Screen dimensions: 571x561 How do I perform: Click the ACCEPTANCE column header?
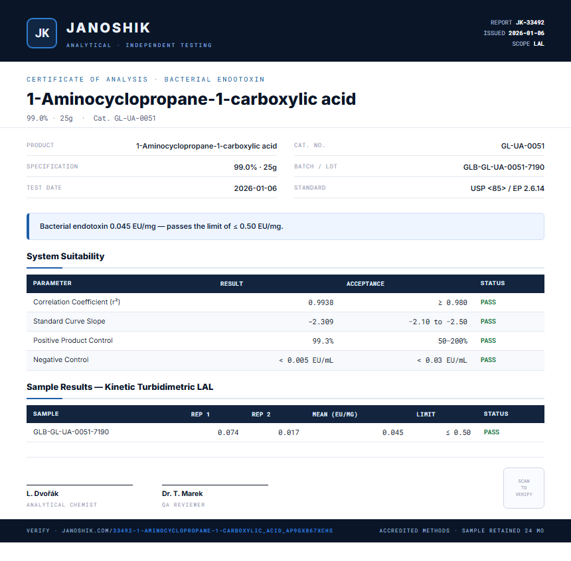click(365, 283)
